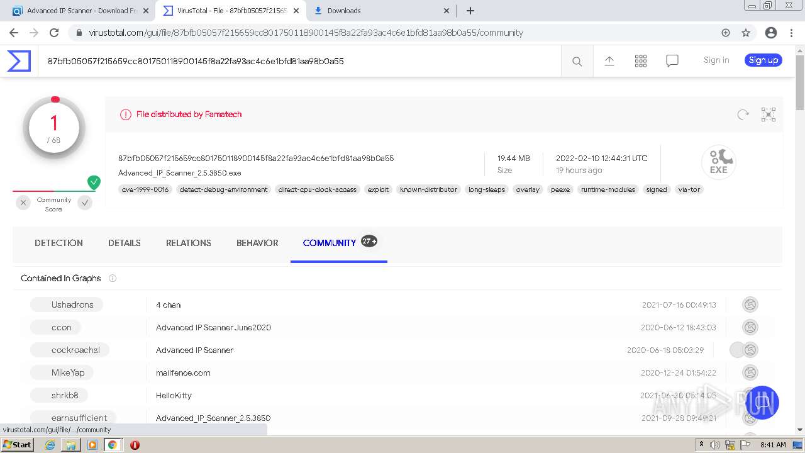Viewport: 805px width, 453px height.
Task: Open the Start menu
Action: [18, 445]
